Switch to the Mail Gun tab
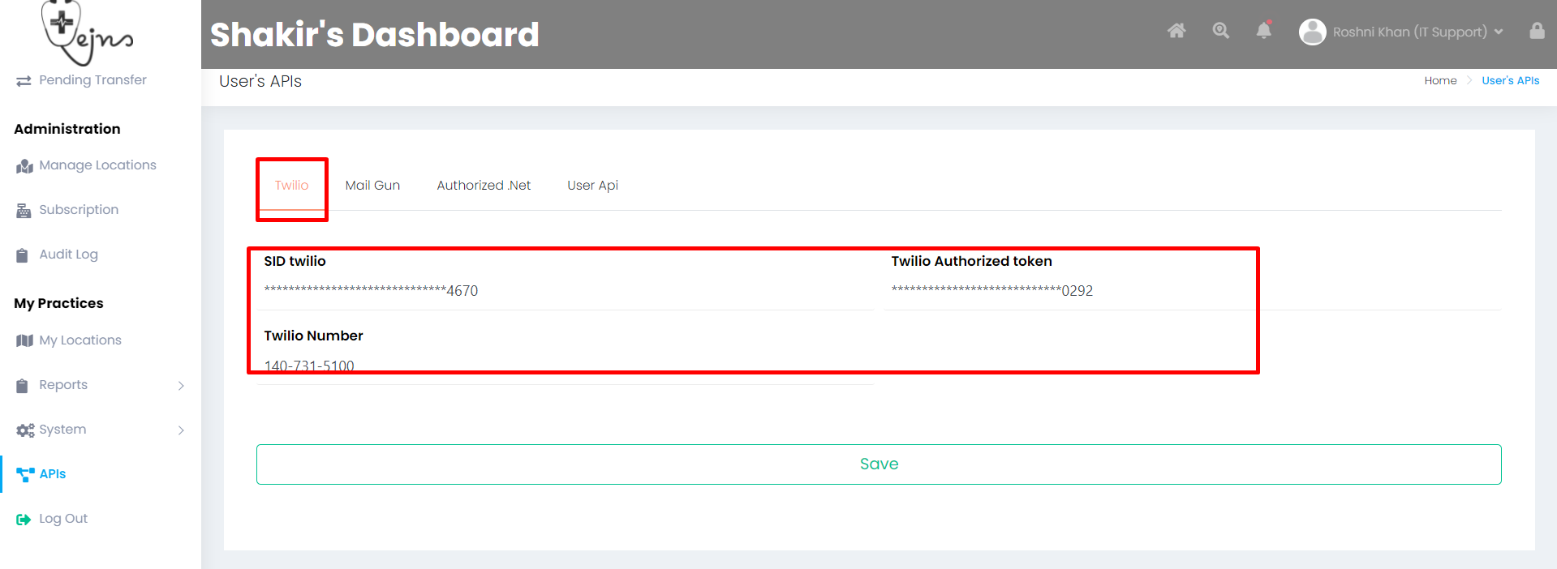 pyautogui.click(x=372, y=186)
